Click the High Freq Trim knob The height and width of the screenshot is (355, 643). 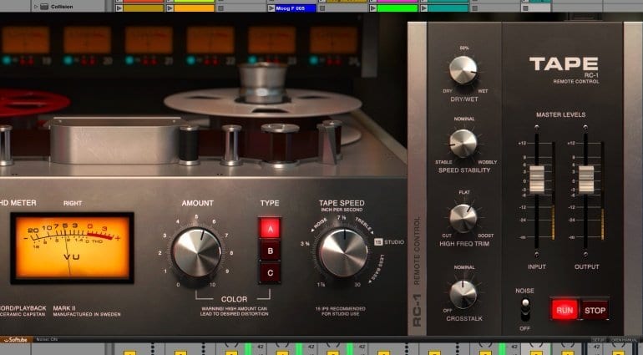463,217
